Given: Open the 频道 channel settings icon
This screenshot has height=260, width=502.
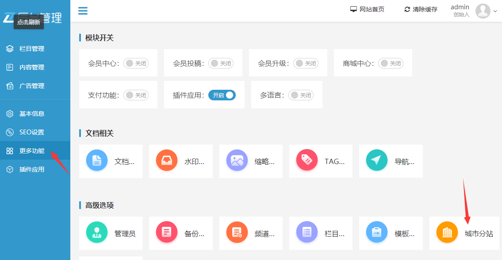Looking at the screenshot, I should point(237,232).
